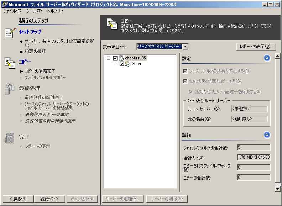282x206 pixels.
Task: Click the chabtssv05 server icon
Action: click(121, 58)
